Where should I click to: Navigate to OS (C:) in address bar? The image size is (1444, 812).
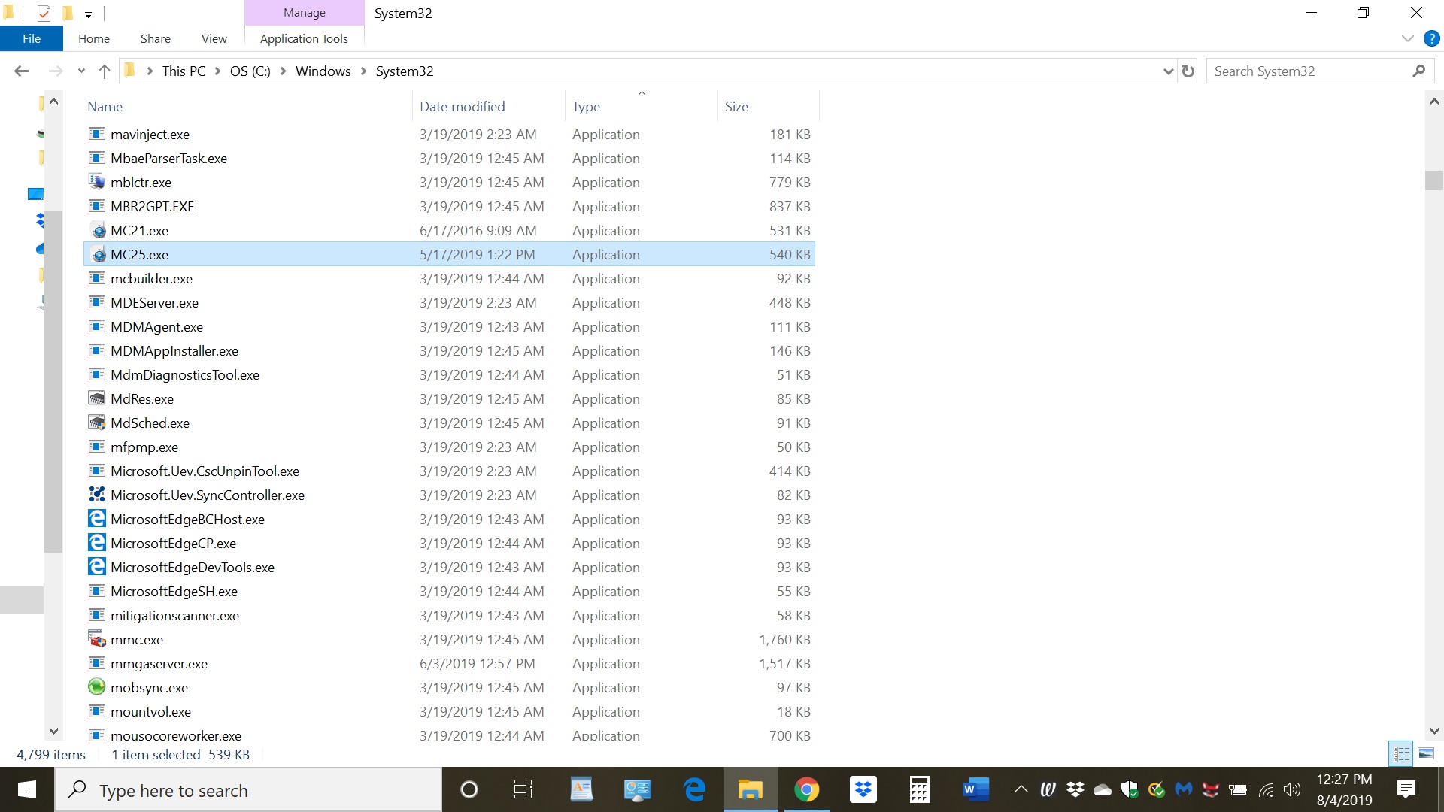[x=250, y=71]
